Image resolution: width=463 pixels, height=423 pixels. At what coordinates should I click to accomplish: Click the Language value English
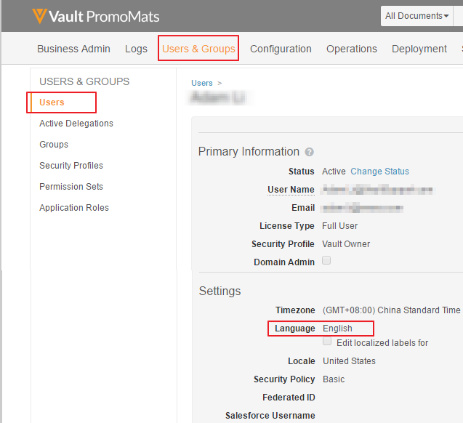tap(337, 329)
